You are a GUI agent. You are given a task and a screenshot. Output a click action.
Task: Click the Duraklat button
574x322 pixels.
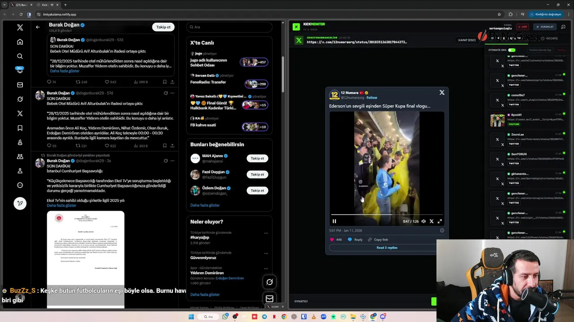pos(545,27)
